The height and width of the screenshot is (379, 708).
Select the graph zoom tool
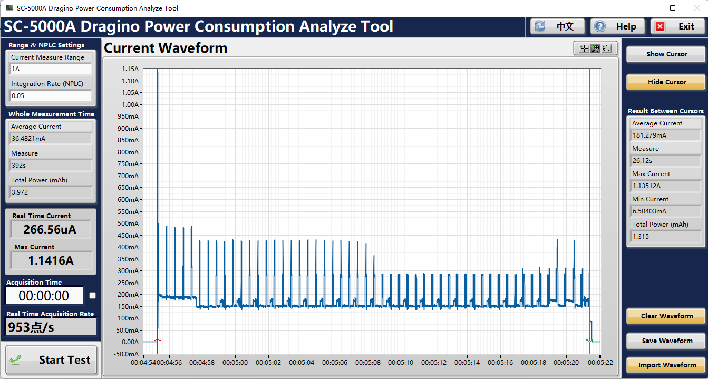click(x=595, y=48)
